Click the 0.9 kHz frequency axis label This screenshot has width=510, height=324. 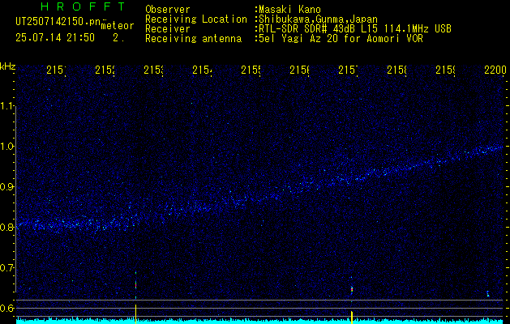[x=6, y=187]
